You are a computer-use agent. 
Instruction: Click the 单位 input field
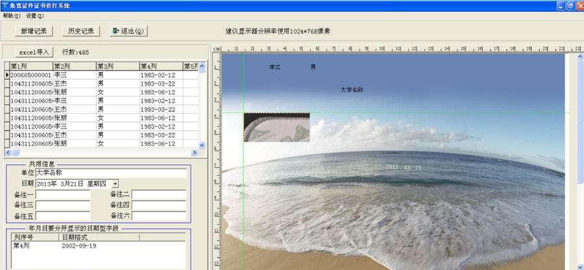(110, 173)
